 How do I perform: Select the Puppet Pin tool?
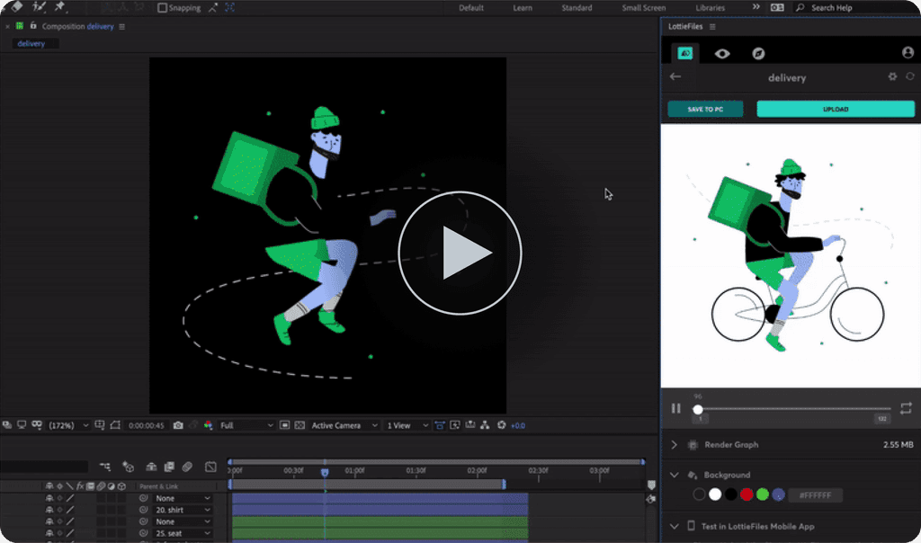58,7
